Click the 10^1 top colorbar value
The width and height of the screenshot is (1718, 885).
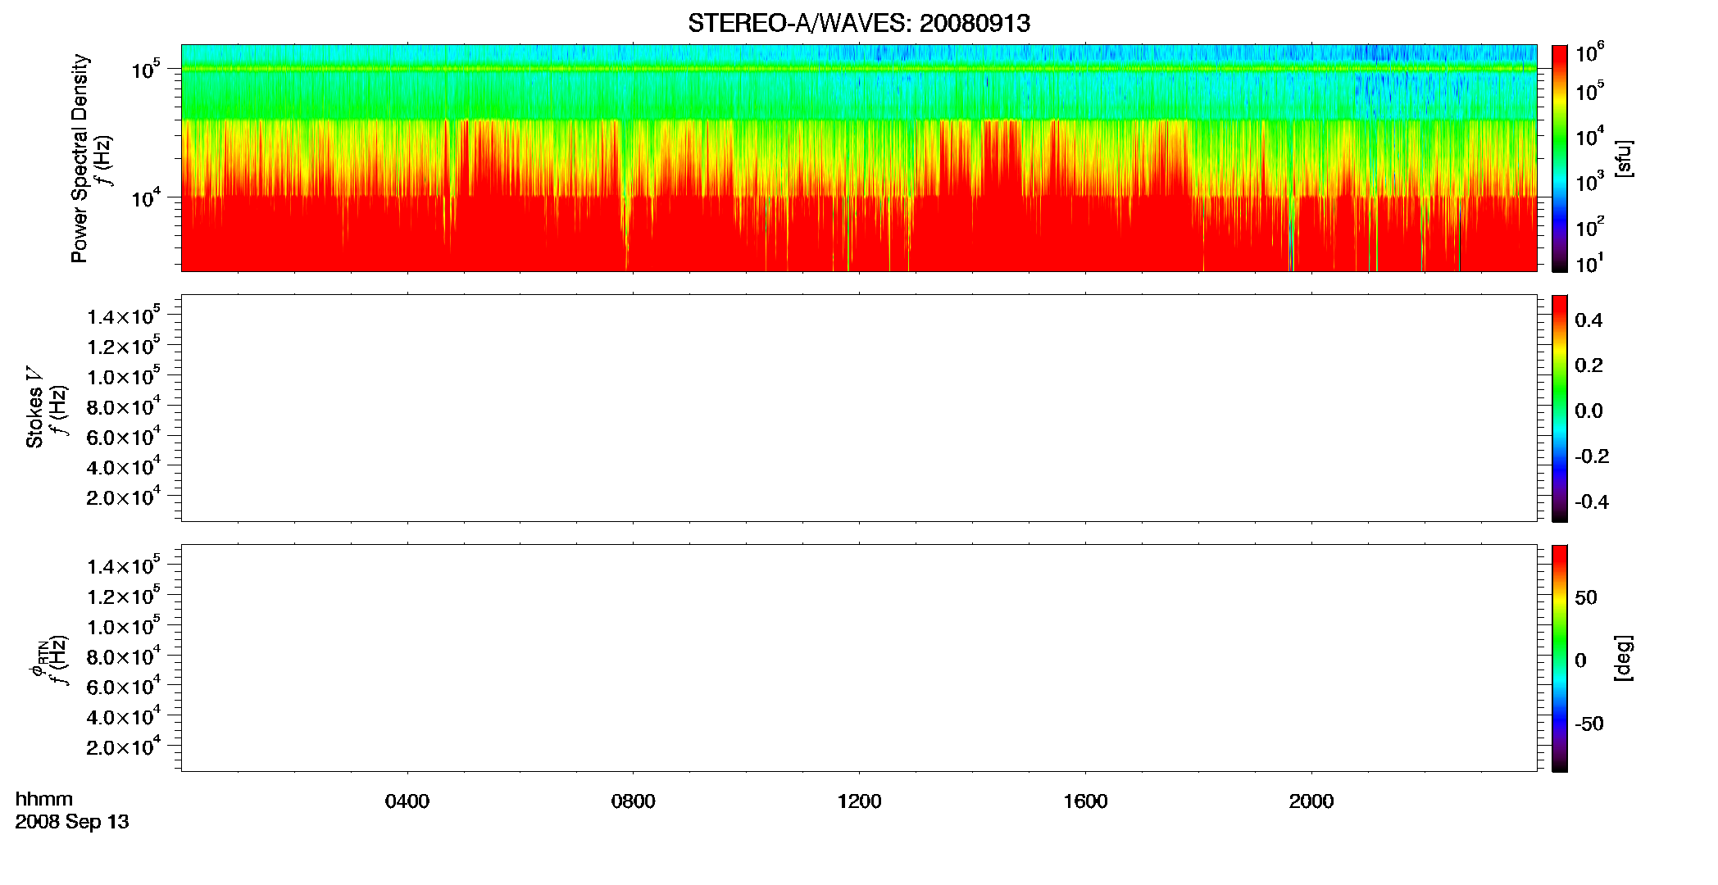[x=1590, y=263]
